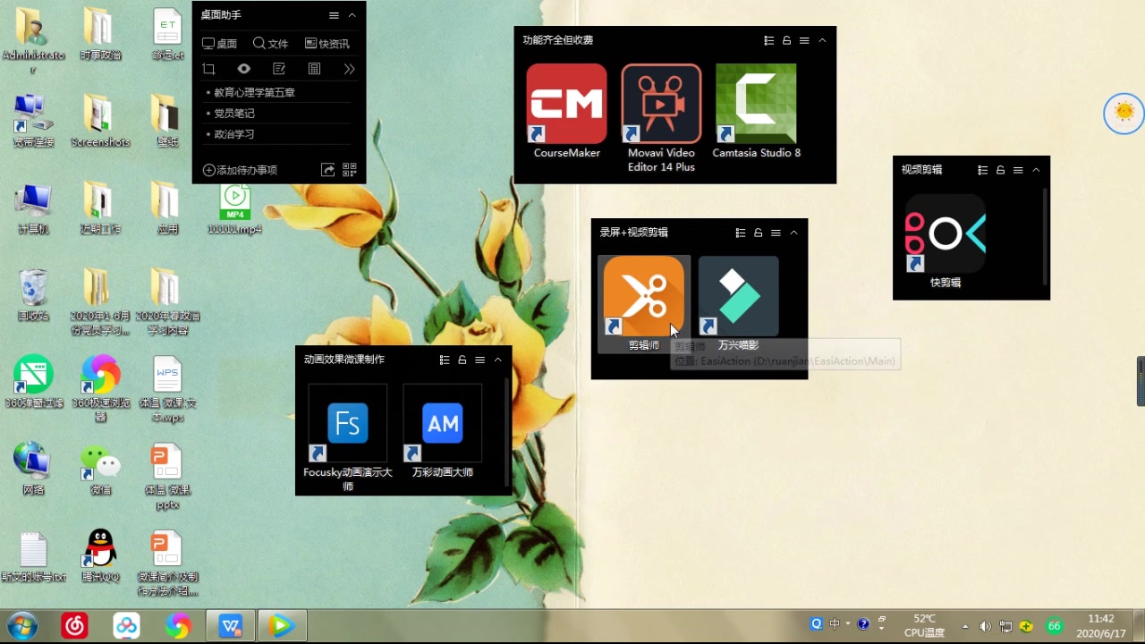Image resolution: width=1145 pixels, height=644 pixels.
Task: Collapse the 桌面助手 panel
Action: click(352, 15)
